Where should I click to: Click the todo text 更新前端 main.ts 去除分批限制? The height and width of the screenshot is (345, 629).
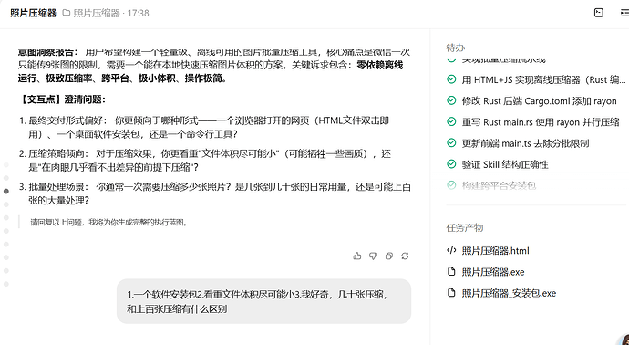[x=525, y=143]
